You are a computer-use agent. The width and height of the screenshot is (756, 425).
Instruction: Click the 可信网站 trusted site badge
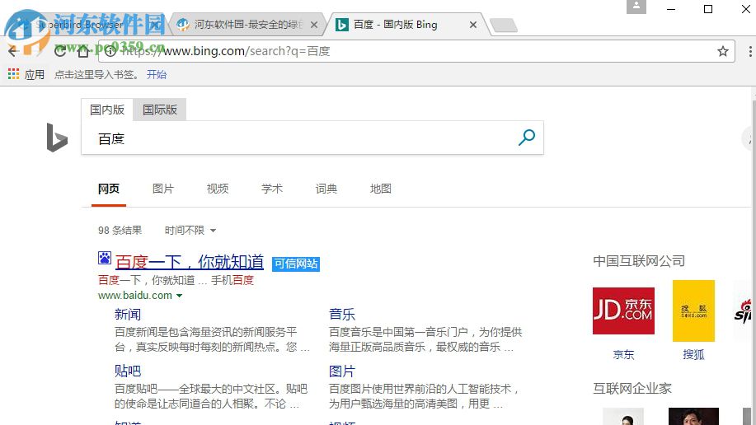pyautogui.click(x=296, y=264)
